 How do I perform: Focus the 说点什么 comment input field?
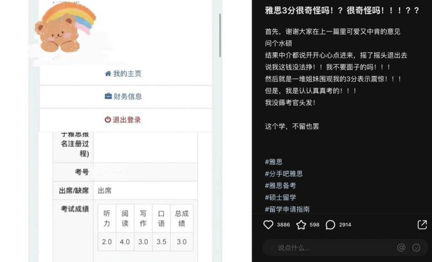345,247
